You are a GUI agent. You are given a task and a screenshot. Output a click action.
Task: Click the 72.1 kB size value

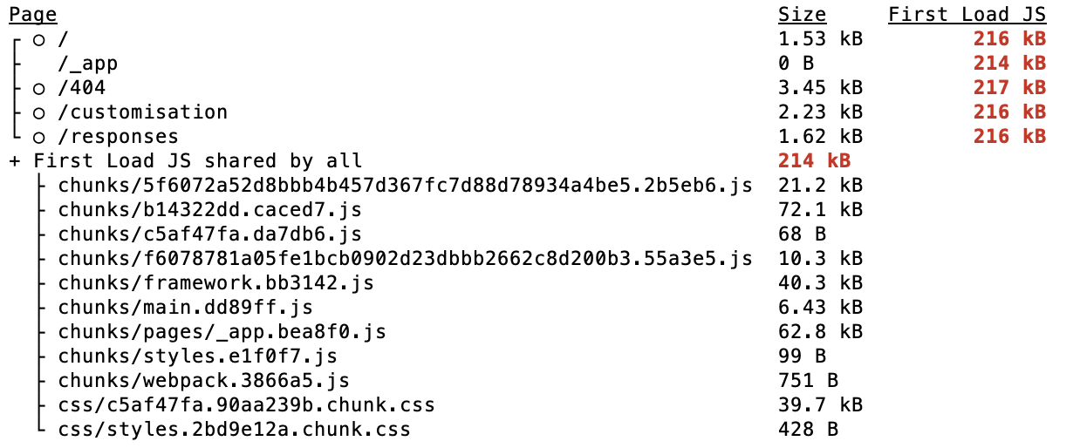[820, 210]
